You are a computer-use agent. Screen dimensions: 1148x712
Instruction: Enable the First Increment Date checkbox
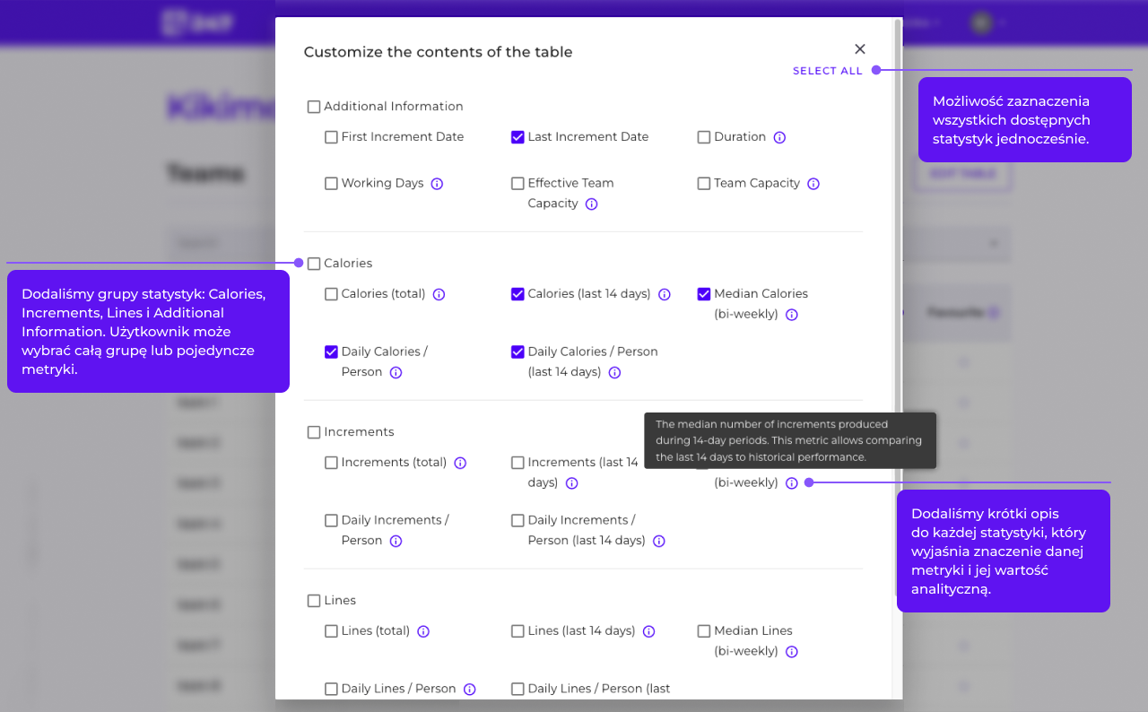pyautogui.click(x=331, y=137)
